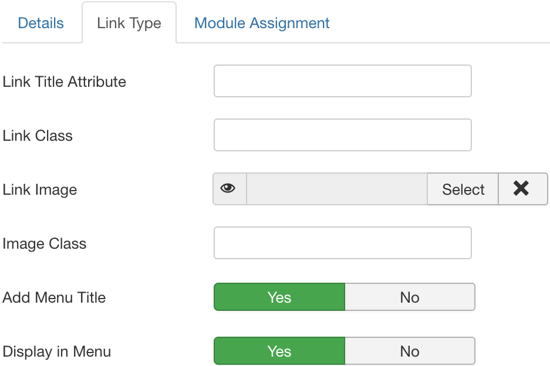The width and height of the screenshot is (550, 366).
Task: Switch to the Details tab
Action: pyautogui.click(x=41, y=23)
